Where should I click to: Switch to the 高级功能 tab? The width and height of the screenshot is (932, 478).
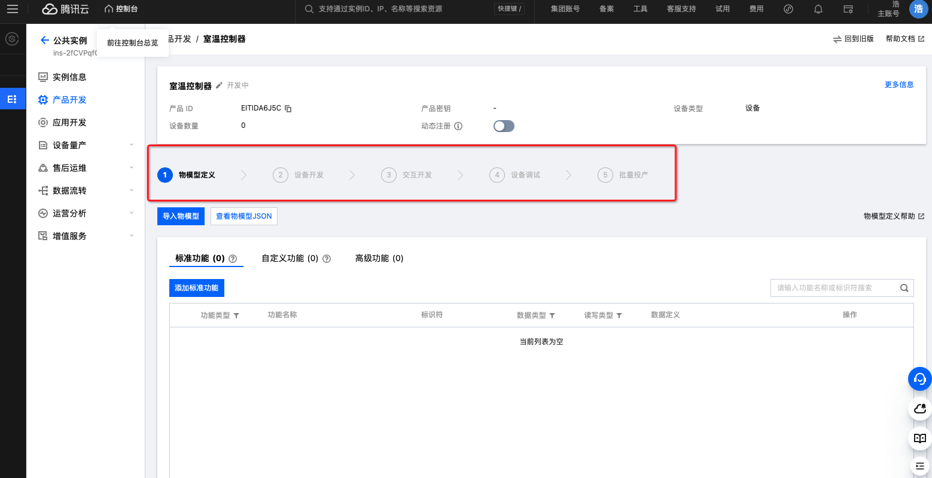click(379, 258)
